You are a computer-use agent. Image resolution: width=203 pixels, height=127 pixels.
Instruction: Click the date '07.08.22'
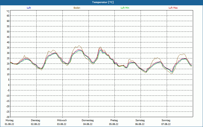[x=166, y=124]
